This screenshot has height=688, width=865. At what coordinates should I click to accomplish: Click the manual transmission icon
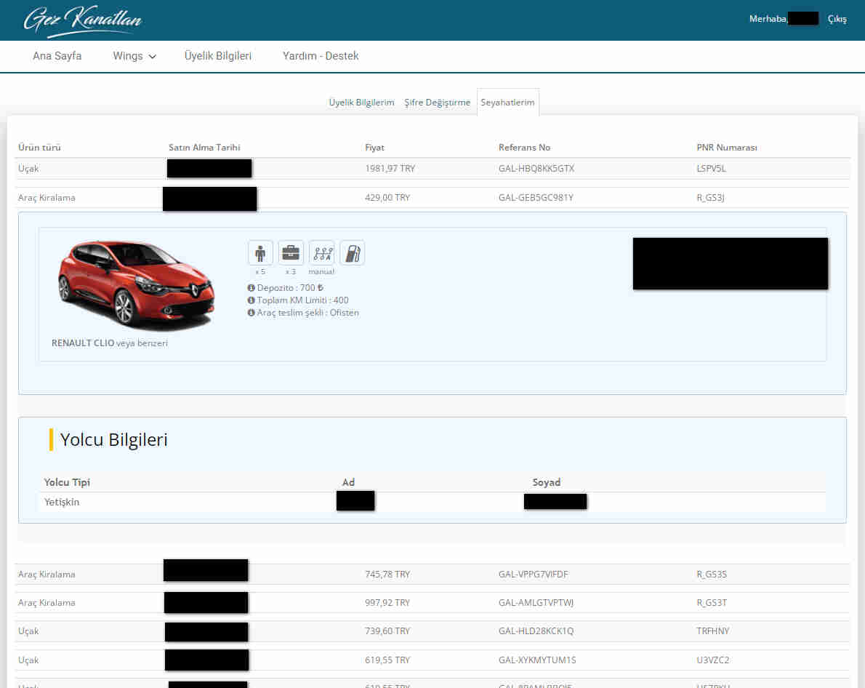click(321, 252)
